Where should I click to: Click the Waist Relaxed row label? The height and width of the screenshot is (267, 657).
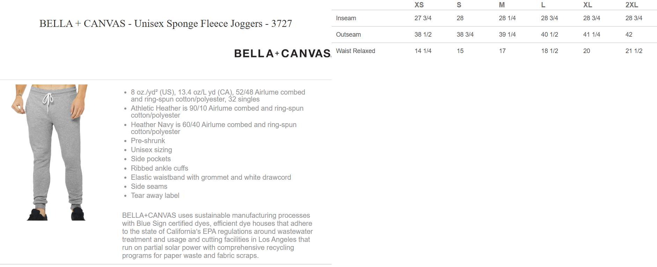click(355, 51)
